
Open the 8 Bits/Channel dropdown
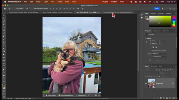(159, 57)
